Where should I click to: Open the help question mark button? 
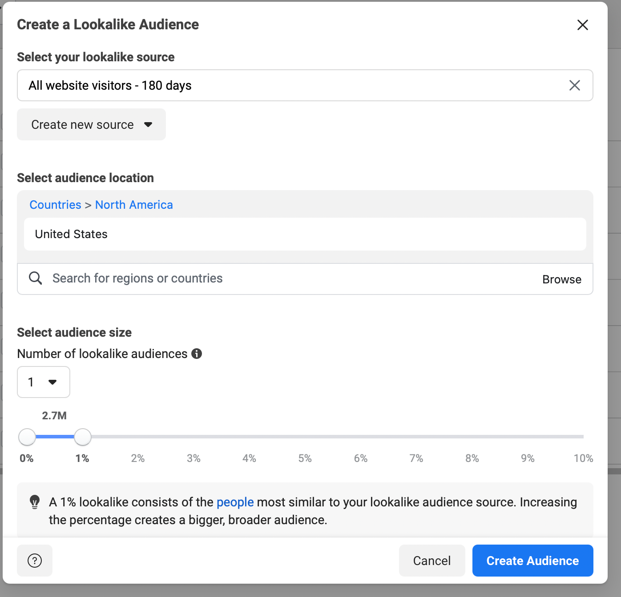(35, 561)
